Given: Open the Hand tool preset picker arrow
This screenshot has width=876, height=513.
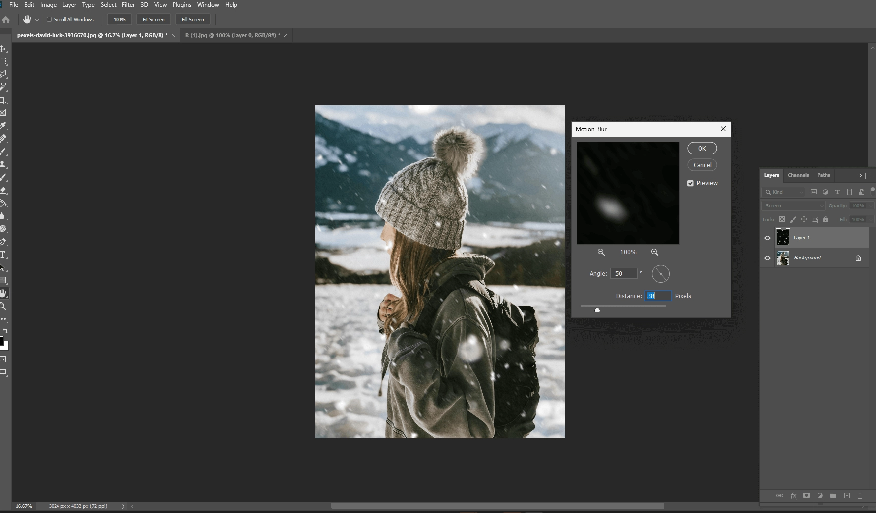Looking at the screenshot, I should (37, 20).
